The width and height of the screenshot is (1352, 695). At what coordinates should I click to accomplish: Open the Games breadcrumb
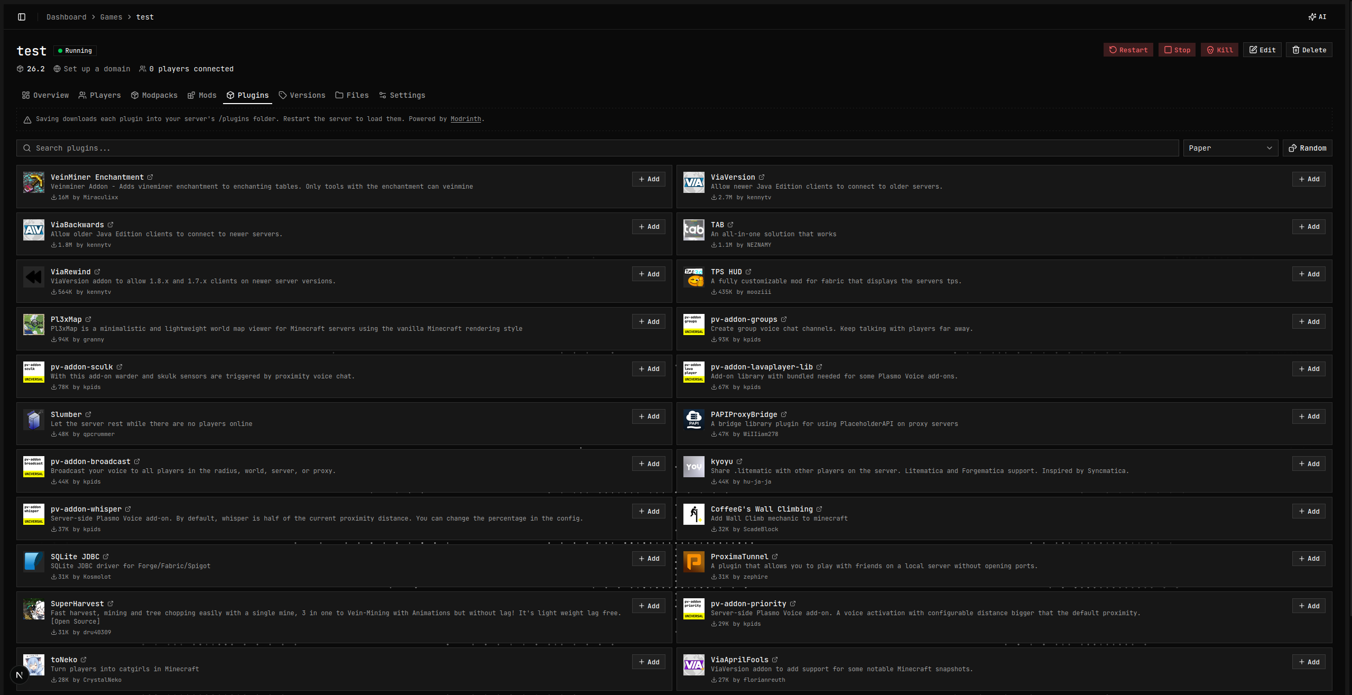click(111, 17)
